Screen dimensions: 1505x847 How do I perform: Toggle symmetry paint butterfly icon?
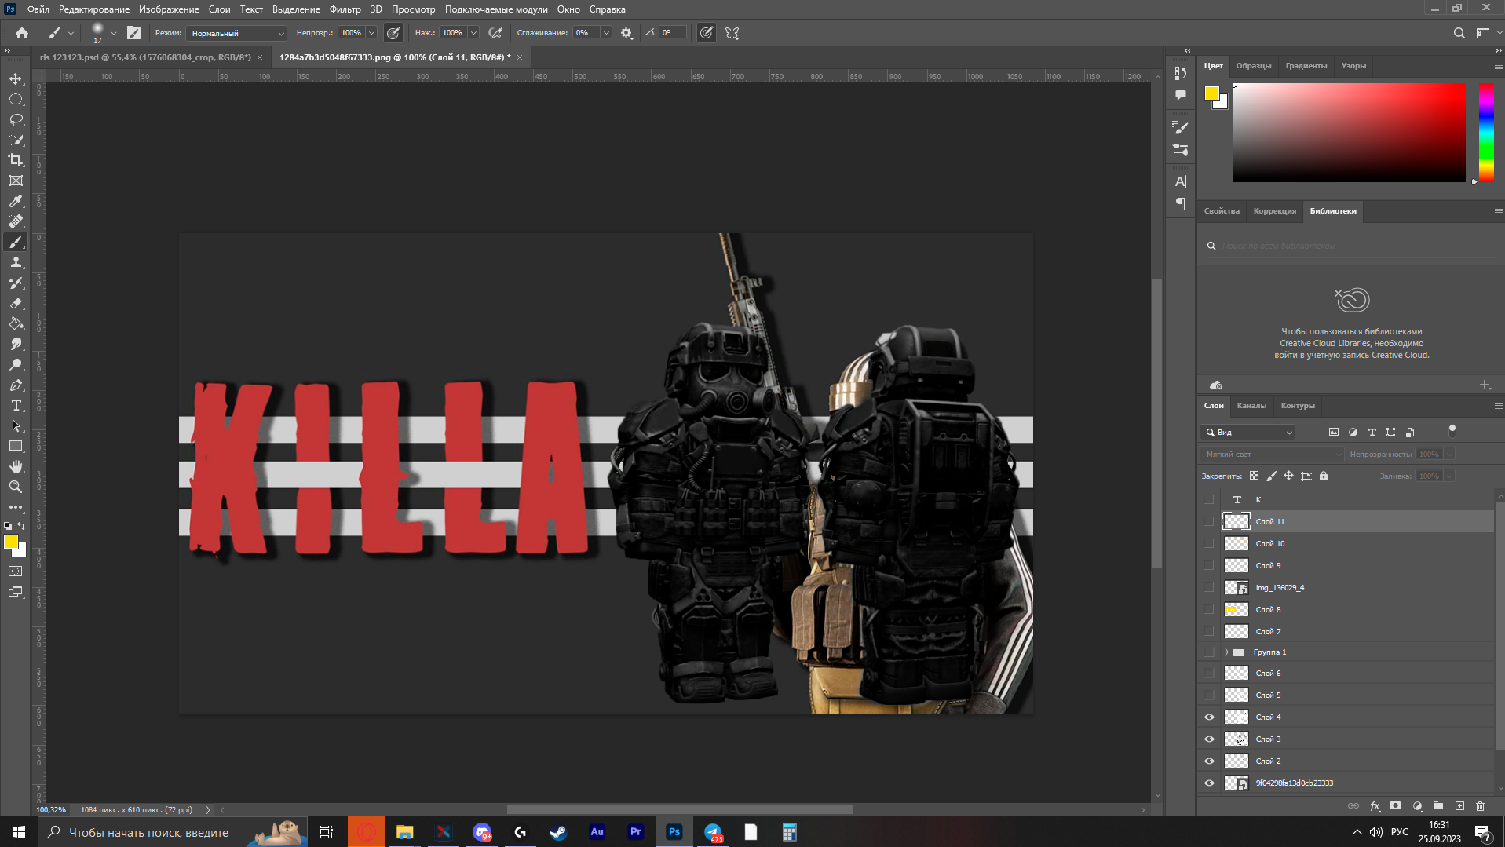pyautogui.click(x=732, y=33)
